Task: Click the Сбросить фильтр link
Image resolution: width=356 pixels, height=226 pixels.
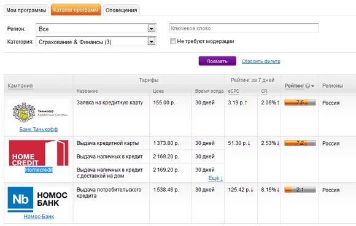Action: (261, 61)
